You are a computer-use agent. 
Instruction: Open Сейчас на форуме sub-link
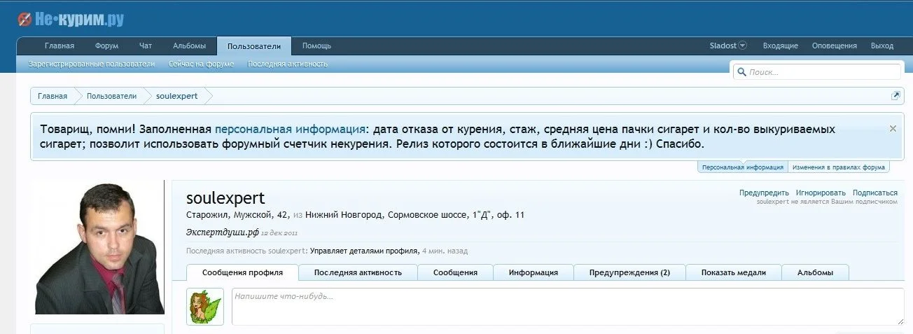pyautogui.click(x=201, y=64)
